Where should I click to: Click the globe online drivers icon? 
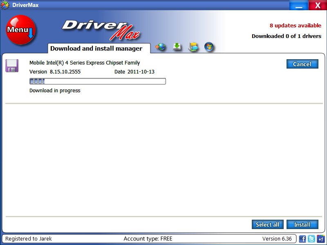click(x=160, y=47)
